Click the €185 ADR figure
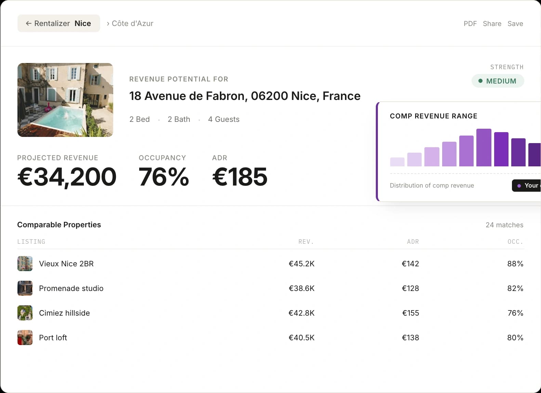Viewport: 541px width, 393px height. point(240,177)
